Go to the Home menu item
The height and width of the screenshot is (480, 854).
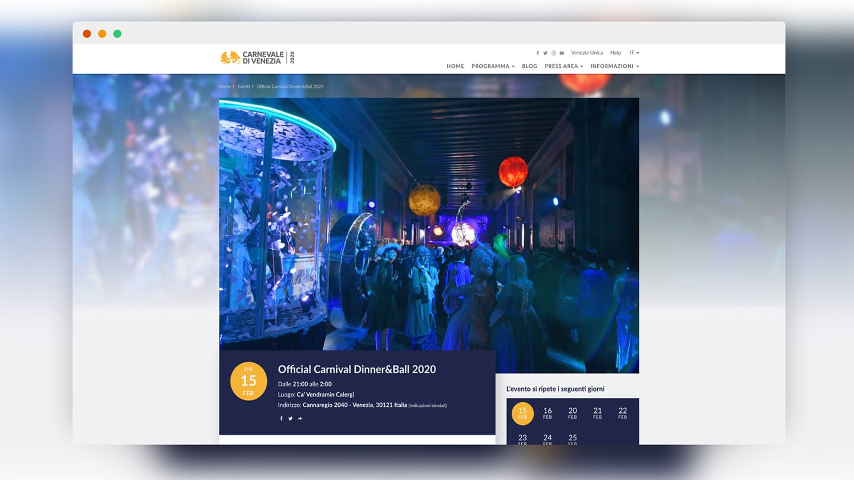tap(455, 66)
